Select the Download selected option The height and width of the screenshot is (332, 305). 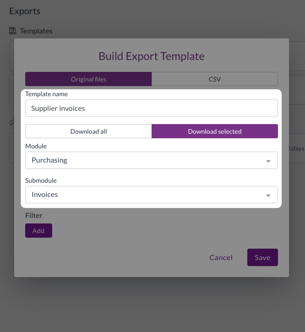point(214,131)
